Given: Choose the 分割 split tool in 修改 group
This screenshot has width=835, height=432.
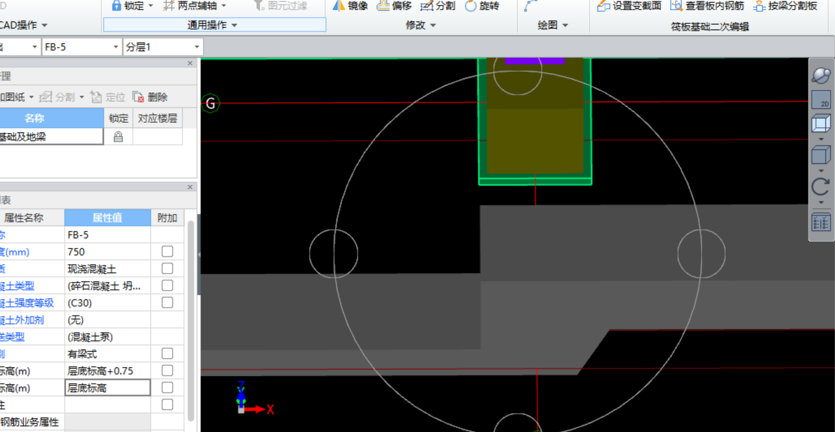Looking at the screenshot, I should (x=438, y=6).
